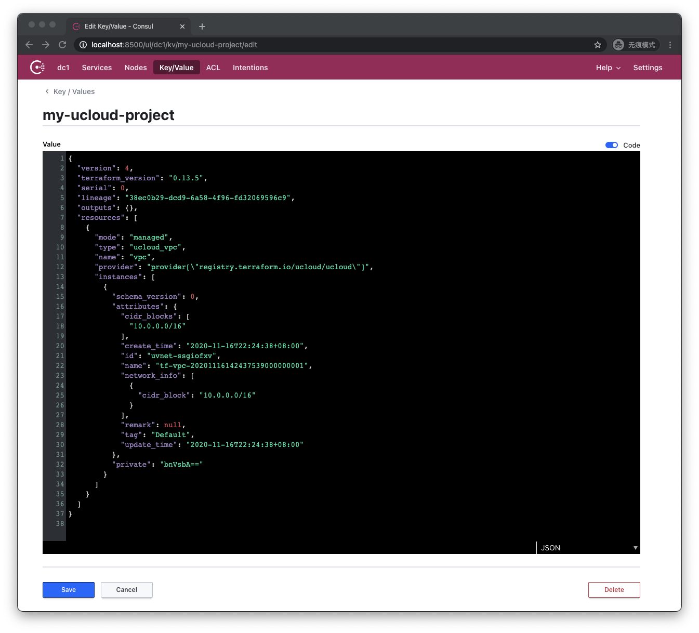Click the "type": "ucloud_vpc" line

[140, 247]
